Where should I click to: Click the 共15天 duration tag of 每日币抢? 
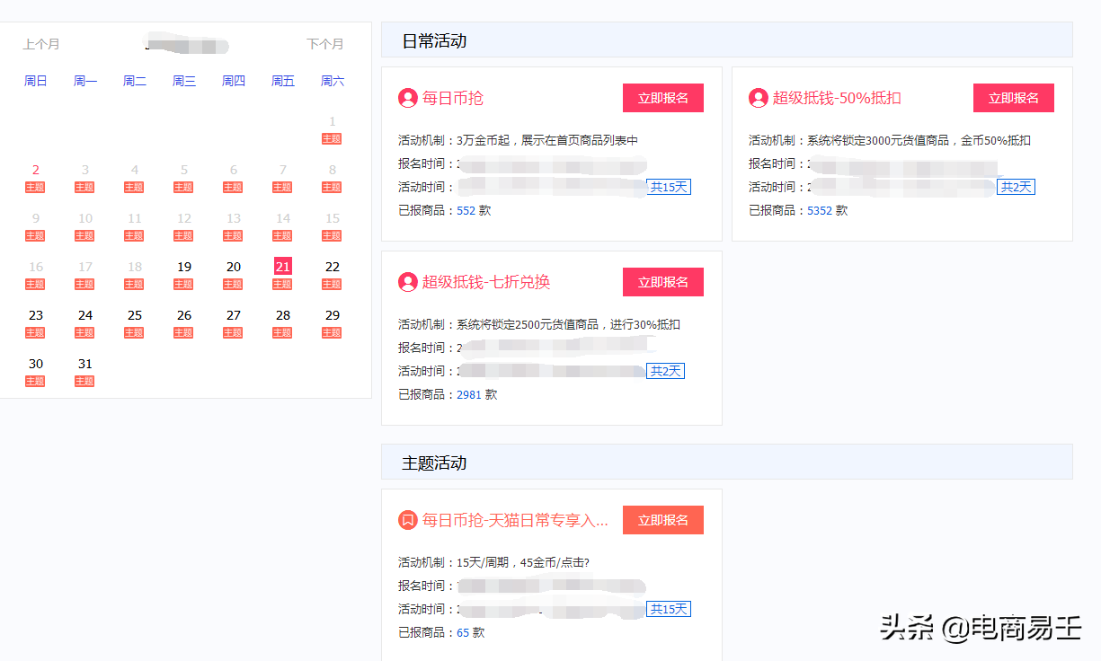pos(668,187)
